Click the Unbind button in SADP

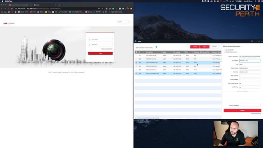click(195, 47)
